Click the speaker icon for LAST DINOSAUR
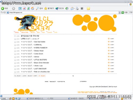This screenshot has width=133, height=100. [109, 69]
